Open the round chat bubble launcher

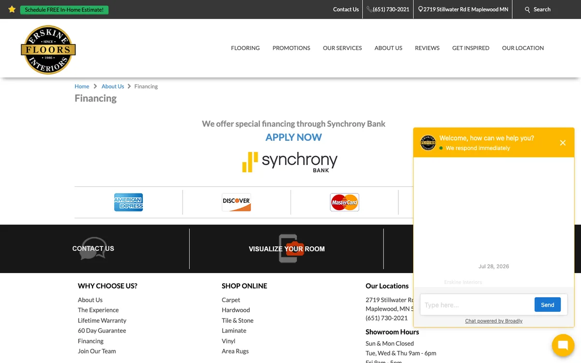563,345
